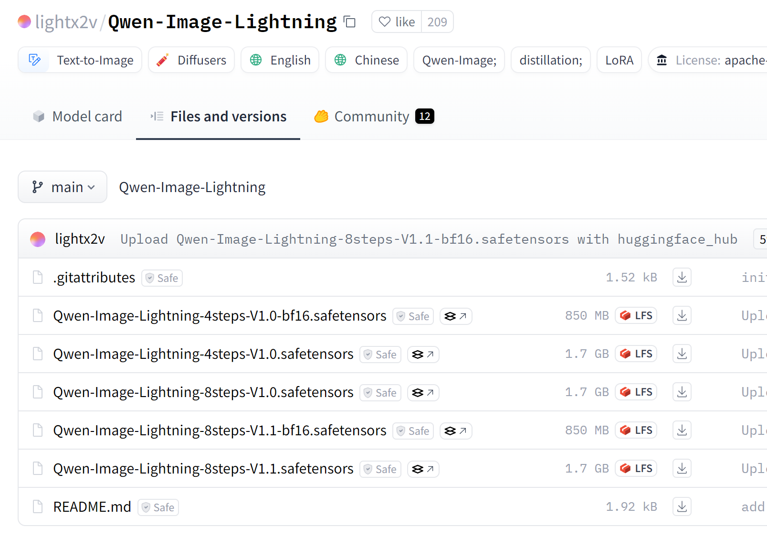Copy model name with the copy icon

pos(350,22)
